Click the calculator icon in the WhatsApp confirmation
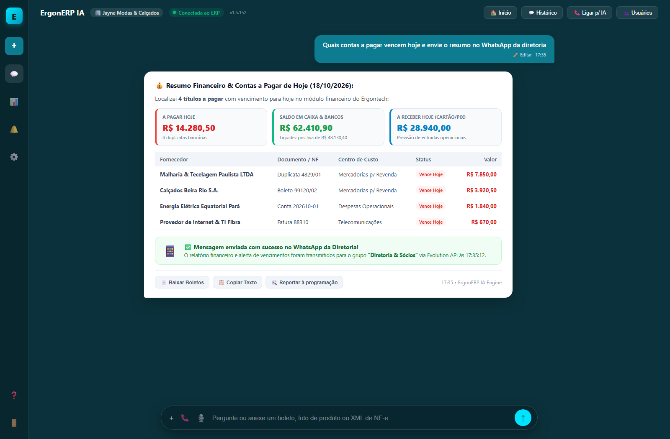 (x=170, y=251)
